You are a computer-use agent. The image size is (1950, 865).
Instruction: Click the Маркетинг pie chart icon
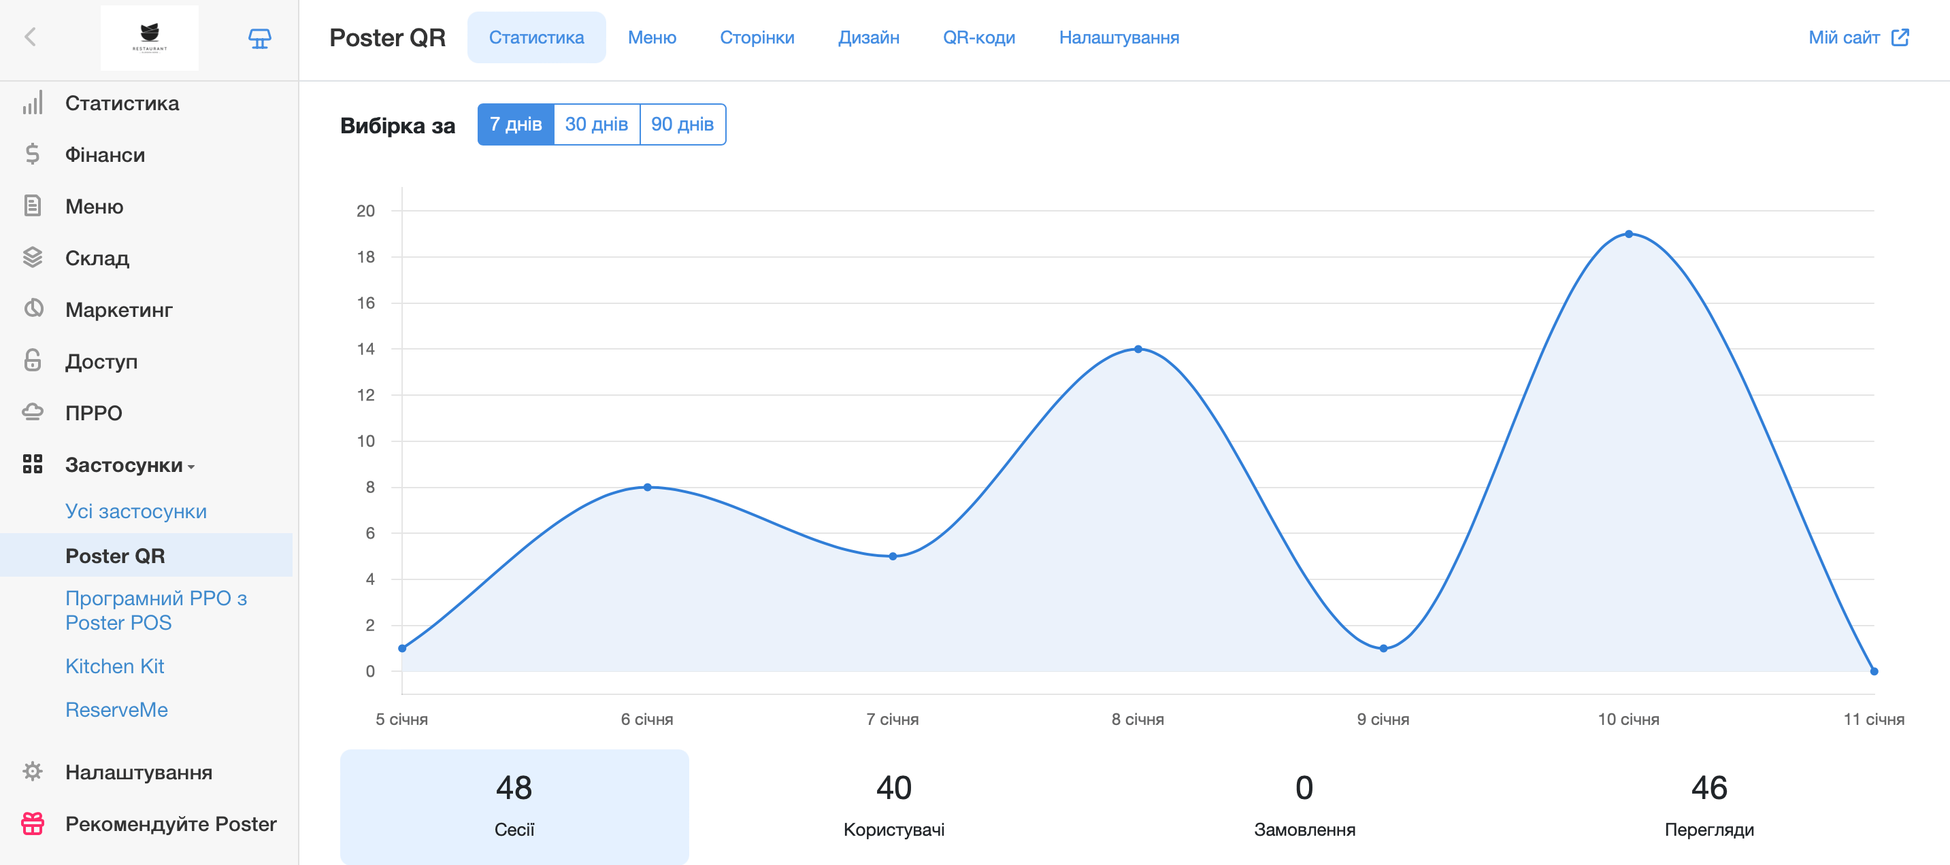(x=33, y=309)
